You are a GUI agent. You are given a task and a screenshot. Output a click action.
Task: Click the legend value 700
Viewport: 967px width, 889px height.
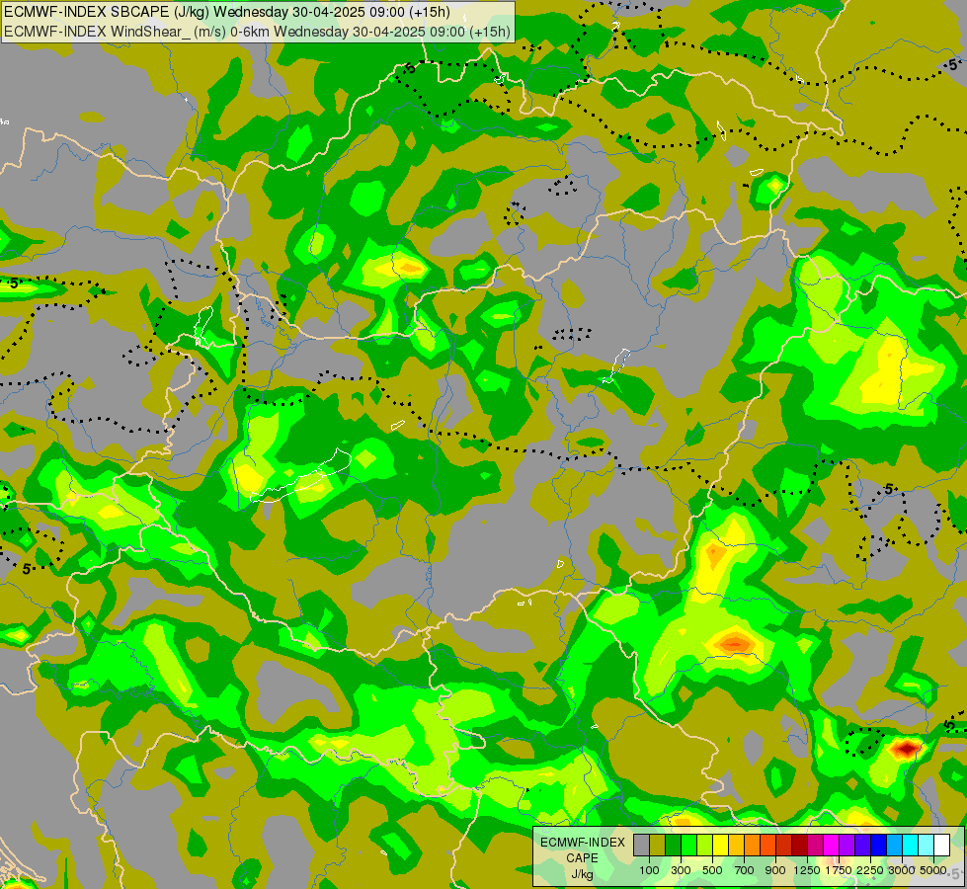745,870
